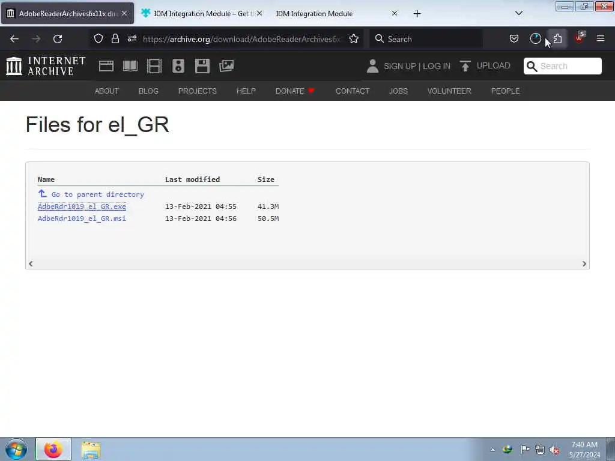Open a new browser tab with plus
The width and height of the screenshot is (615, 461).
point(417,14)
